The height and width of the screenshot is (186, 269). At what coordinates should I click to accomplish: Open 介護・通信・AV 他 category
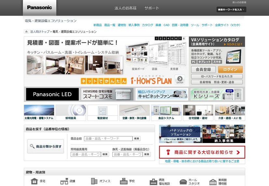coord(230,113)
